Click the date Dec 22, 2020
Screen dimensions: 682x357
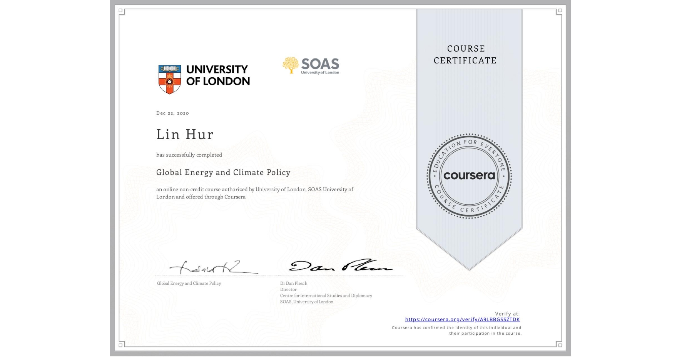click(x=172, y=113)
